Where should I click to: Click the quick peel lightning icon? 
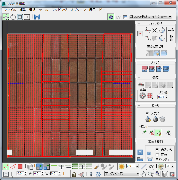click(x=148, y=119)
